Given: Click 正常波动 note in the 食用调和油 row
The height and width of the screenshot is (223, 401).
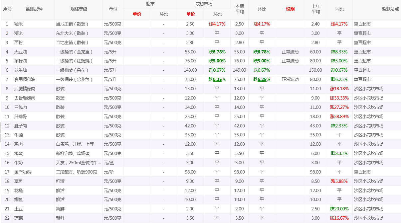Looking at the screenshot, I should [x=290, y=80].
